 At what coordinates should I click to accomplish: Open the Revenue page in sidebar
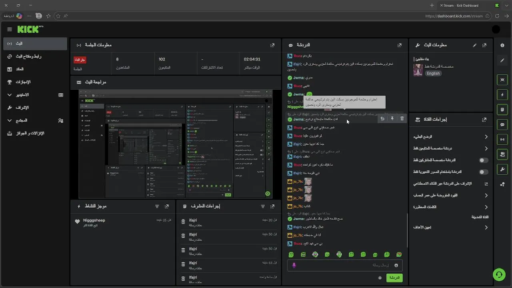point(35,69)
